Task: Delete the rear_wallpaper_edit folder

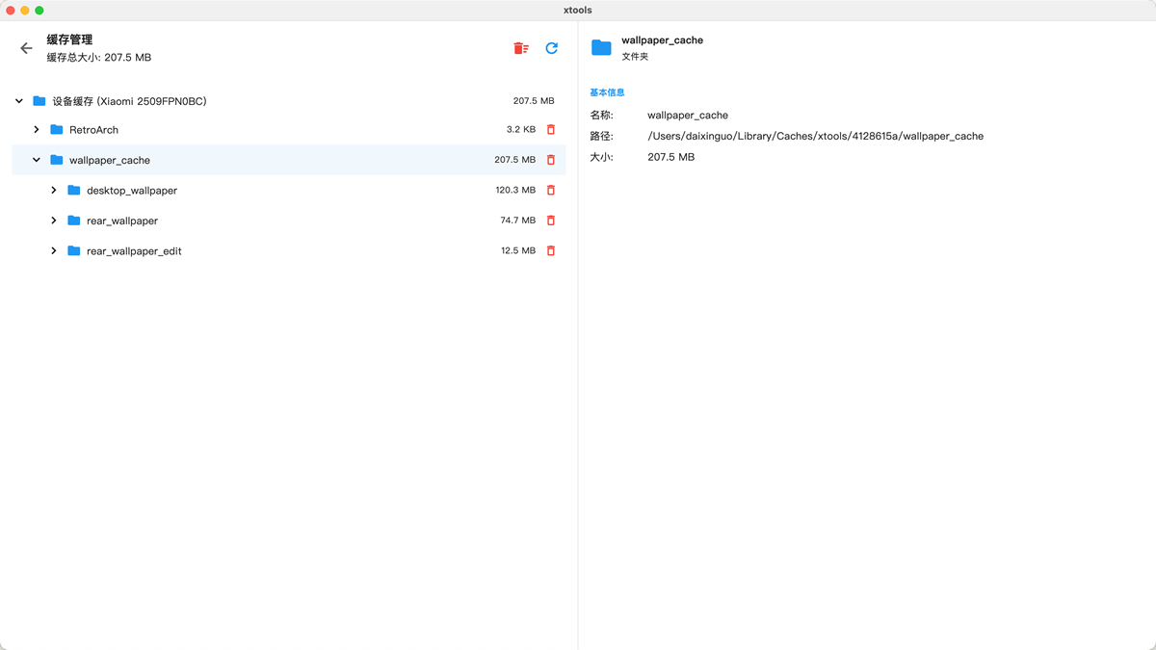Action: tap(551, 251)
